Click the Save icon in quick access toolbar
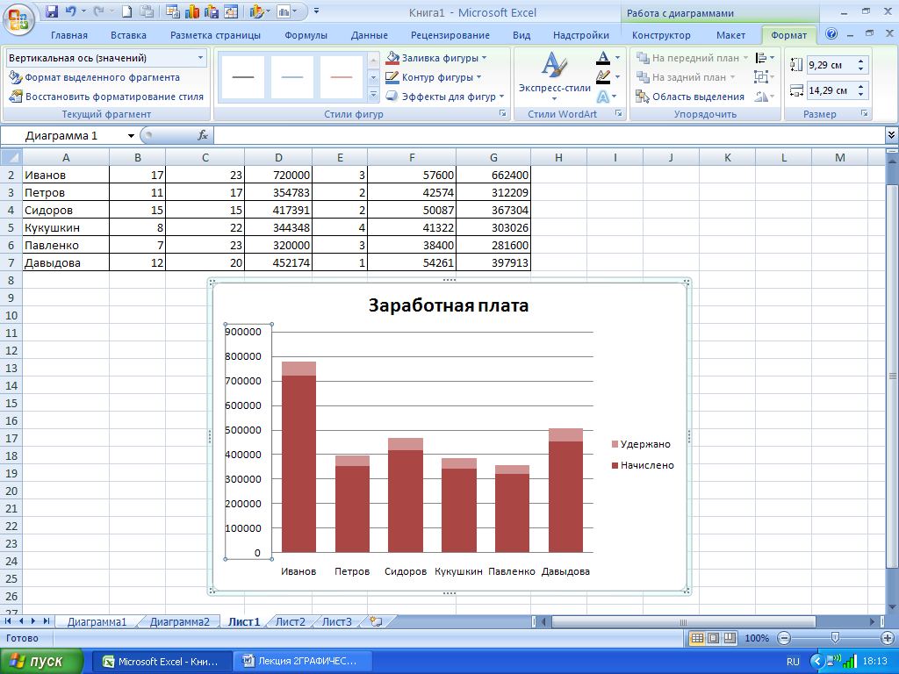 51,12
